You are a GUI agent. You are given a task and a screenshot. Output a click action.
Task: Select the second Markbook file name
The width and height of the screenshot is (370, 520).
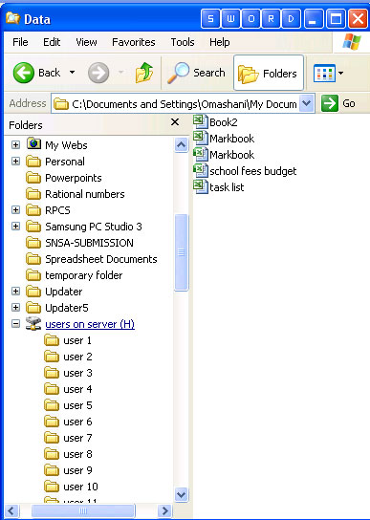[x=232, y=155]
